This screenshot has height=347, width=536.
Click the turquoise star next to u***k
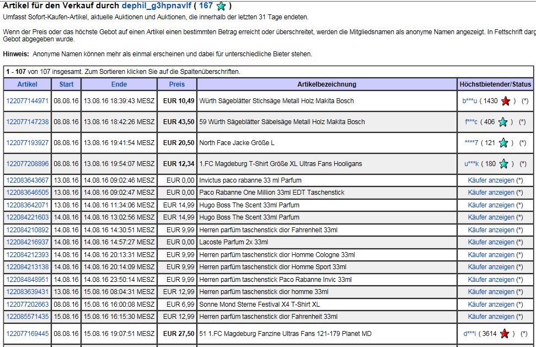click(x=504, y=164)
